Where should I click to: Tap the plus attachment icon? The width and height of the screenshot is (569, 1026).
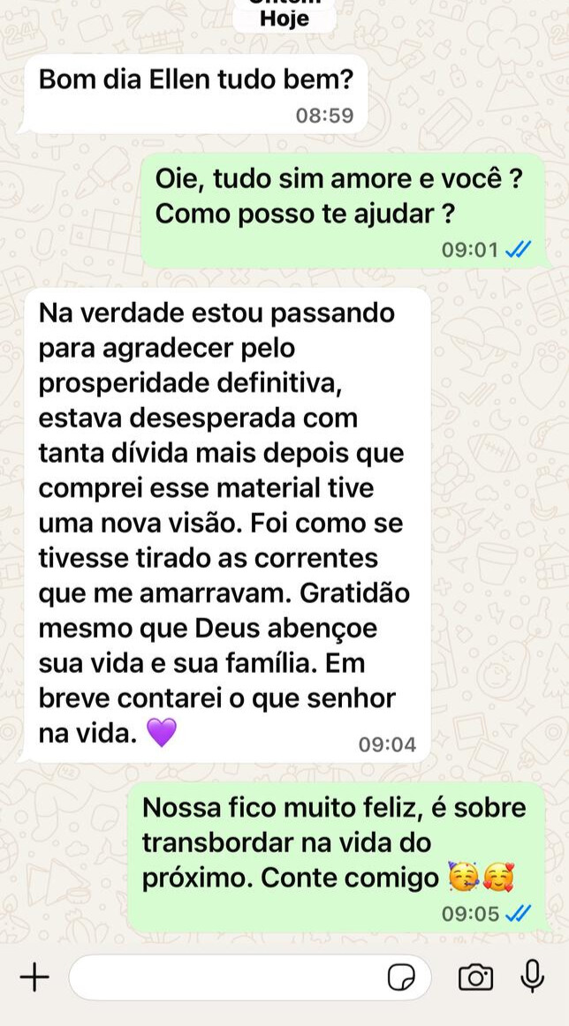[34, 978]
